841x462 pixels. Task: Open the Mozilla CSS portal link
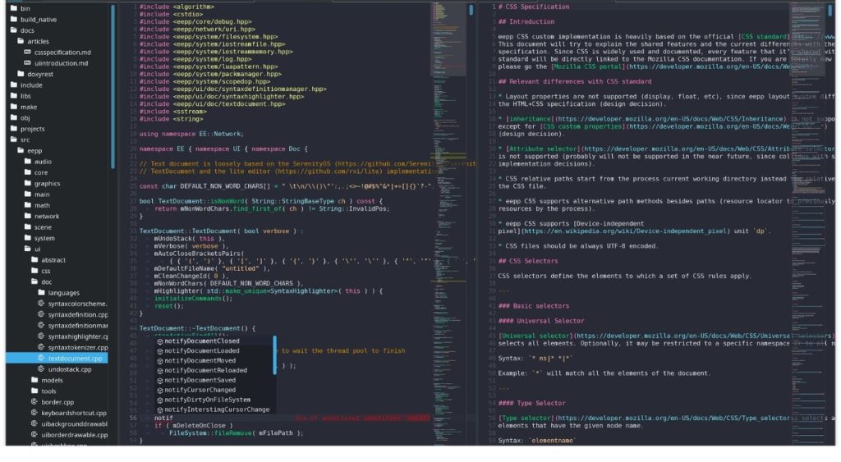tap(588, 67)
